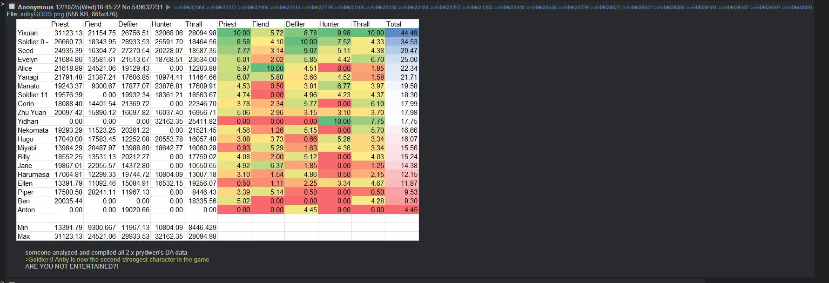Follow backlink >>549639086
Image resolution: width=829 pixels, height=283 pixels.
tap(669, 7)
